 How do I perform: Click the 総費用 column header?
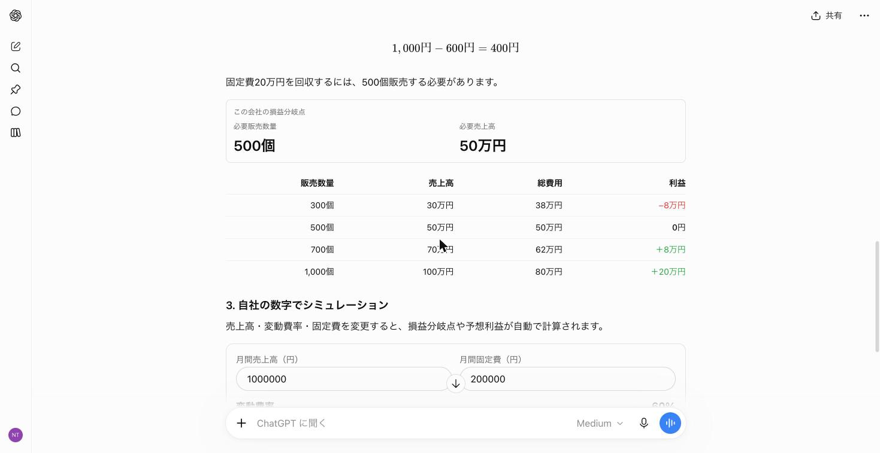[549, 183]
